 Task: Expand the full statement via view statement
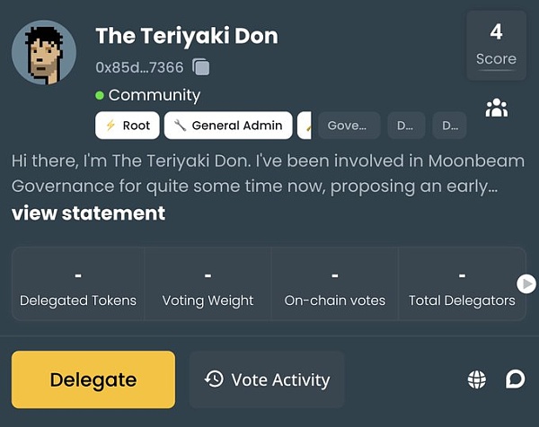point(88,213)
